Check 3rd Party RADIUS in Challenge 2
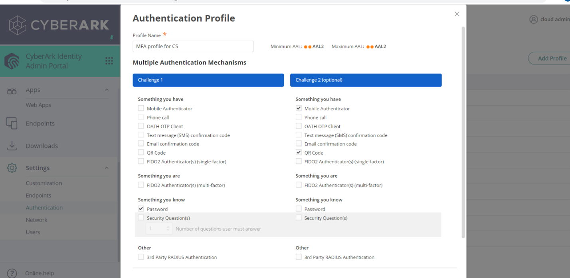The image size is (570, 278). point(299,257)
